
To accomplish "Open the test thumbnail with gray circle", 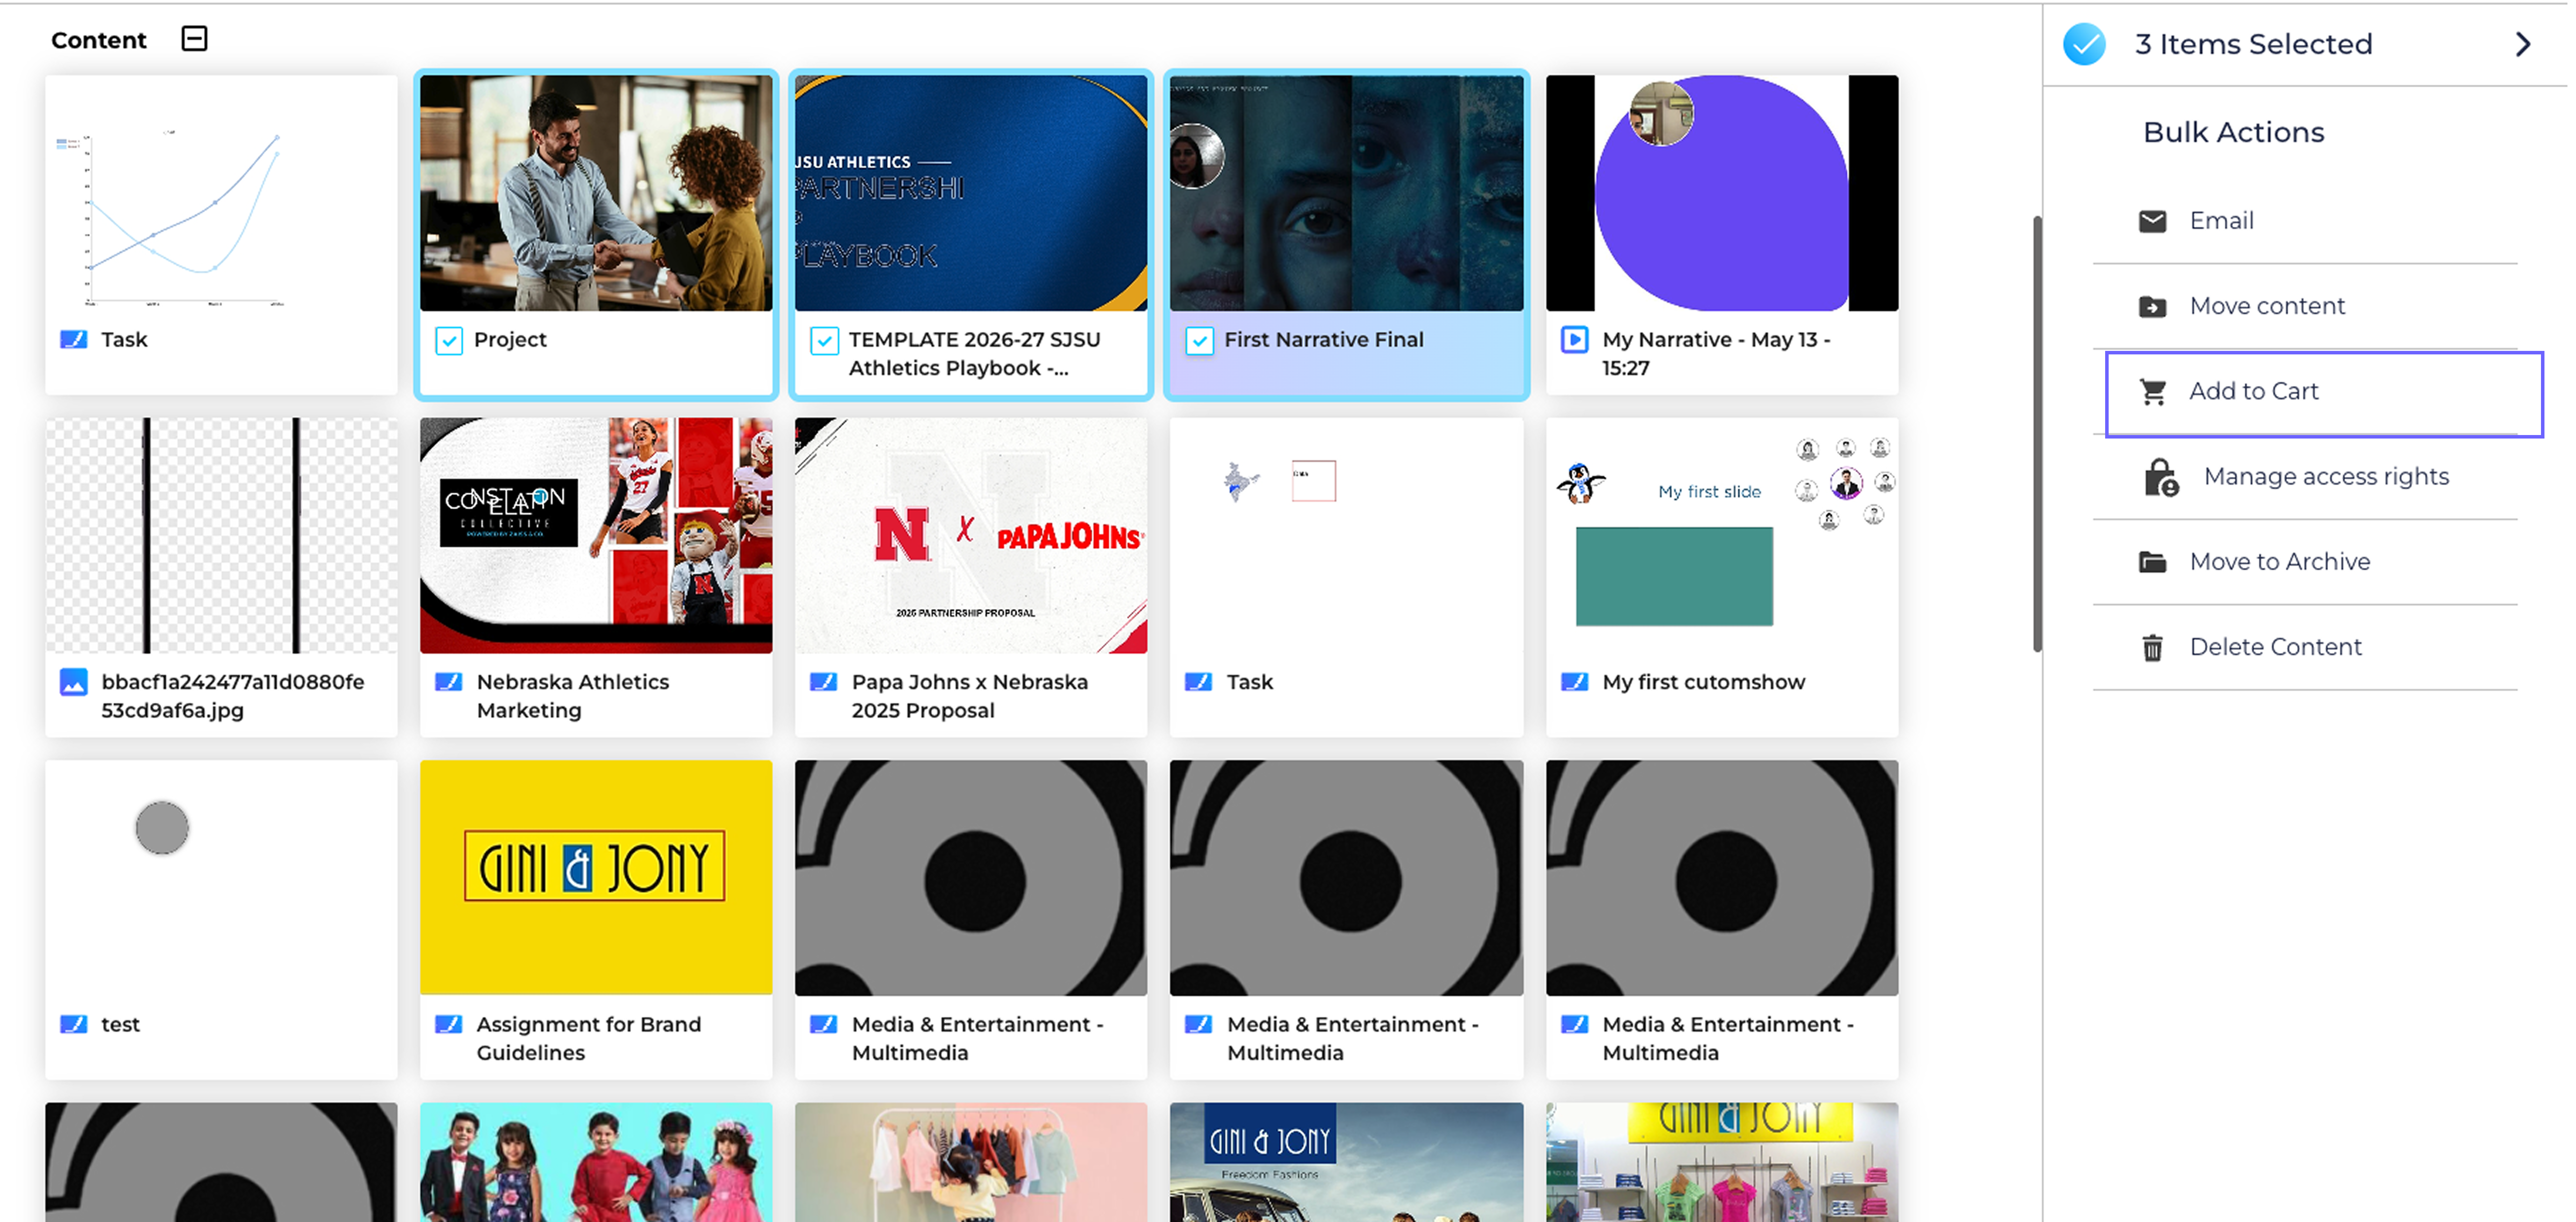I will 221,878.
